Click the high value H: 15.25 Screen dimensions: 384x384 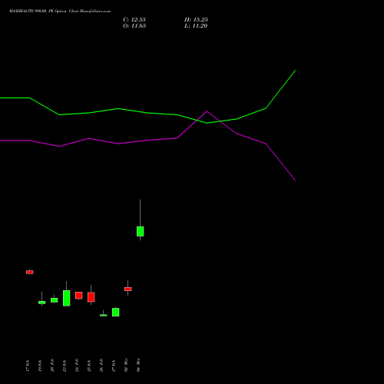[x=196, y=20]
